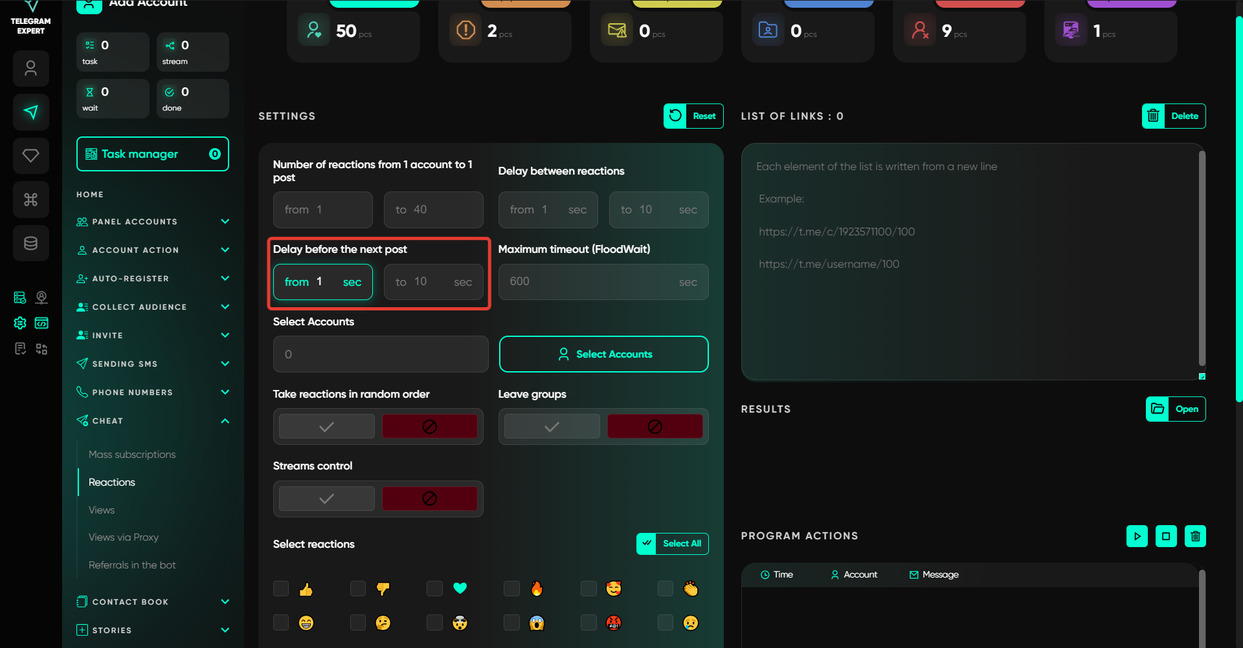
Task: Click the diamond icon in left rail
Action: click(30, 156)
